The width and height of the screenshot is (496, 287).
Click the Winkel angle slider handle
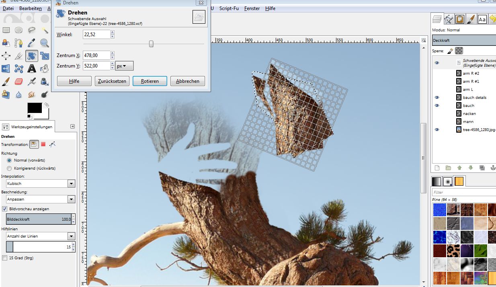tap(151, 44)
